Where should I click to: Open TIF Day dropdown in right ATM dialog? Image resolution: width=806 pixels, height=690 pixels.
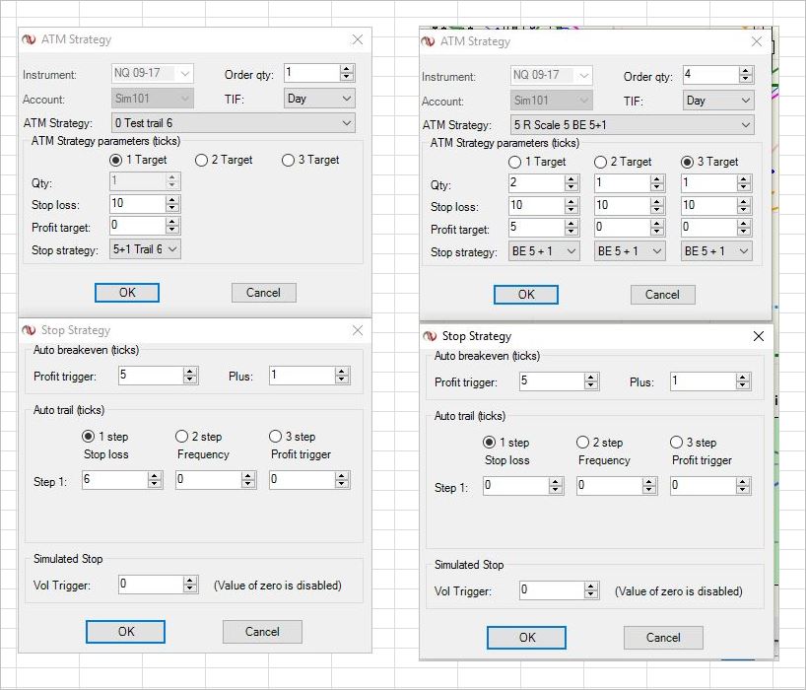point(718,101)
